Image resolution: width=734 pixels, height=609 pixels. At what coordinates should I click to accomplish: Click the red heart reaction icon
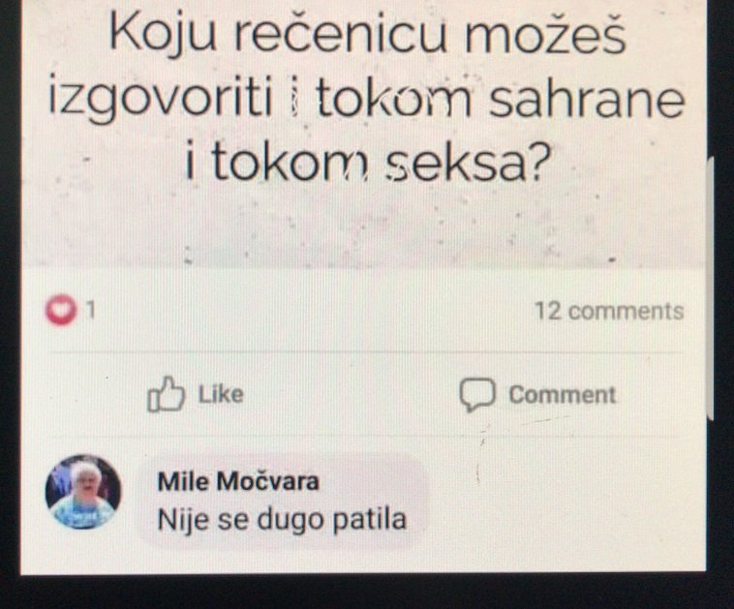pos(60,310)
